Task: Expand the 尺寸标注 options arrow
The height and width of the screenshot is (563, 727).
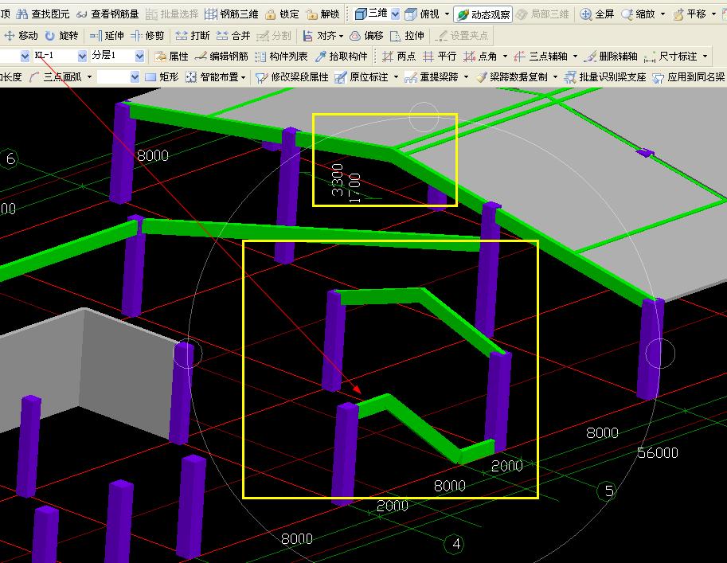Action: click(x=705, y=57)
